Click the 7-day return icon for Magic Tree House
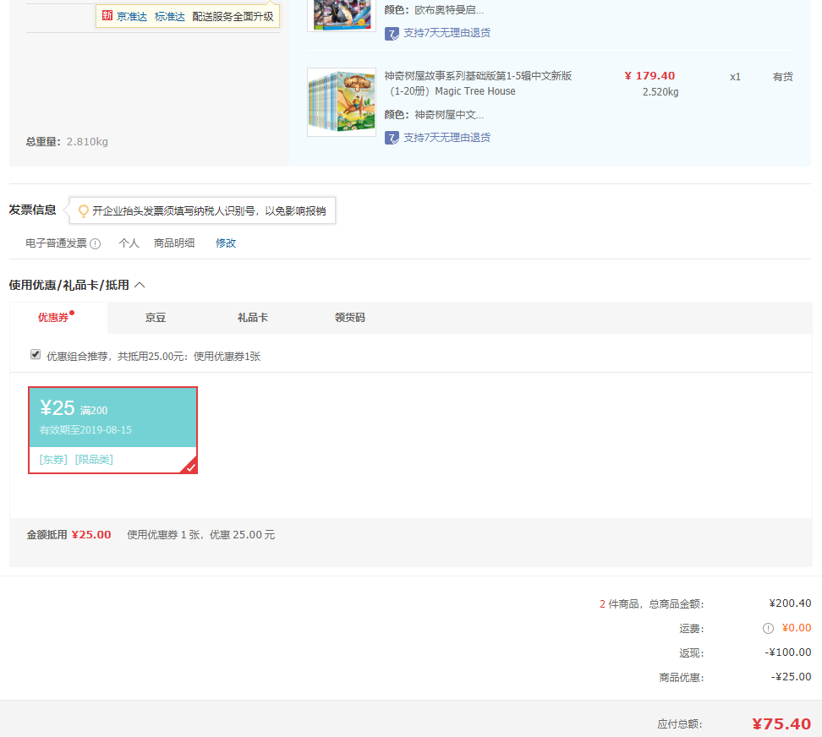The width and height of the screenshot is (822, 737). click(392, 138)
